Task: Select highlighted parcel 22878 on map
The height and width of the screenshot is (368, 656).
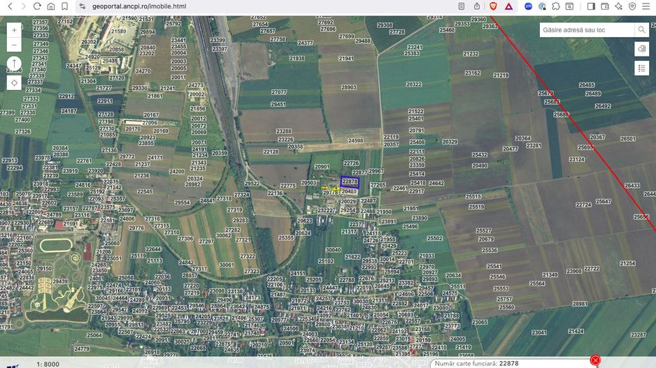Action: [x=350, y=182]
